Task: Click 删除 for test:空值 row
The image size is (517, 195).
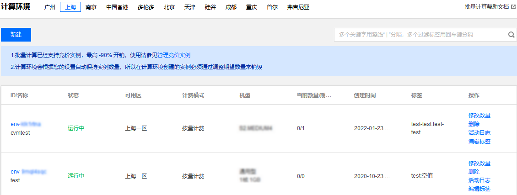Action: tap(474, 172)
